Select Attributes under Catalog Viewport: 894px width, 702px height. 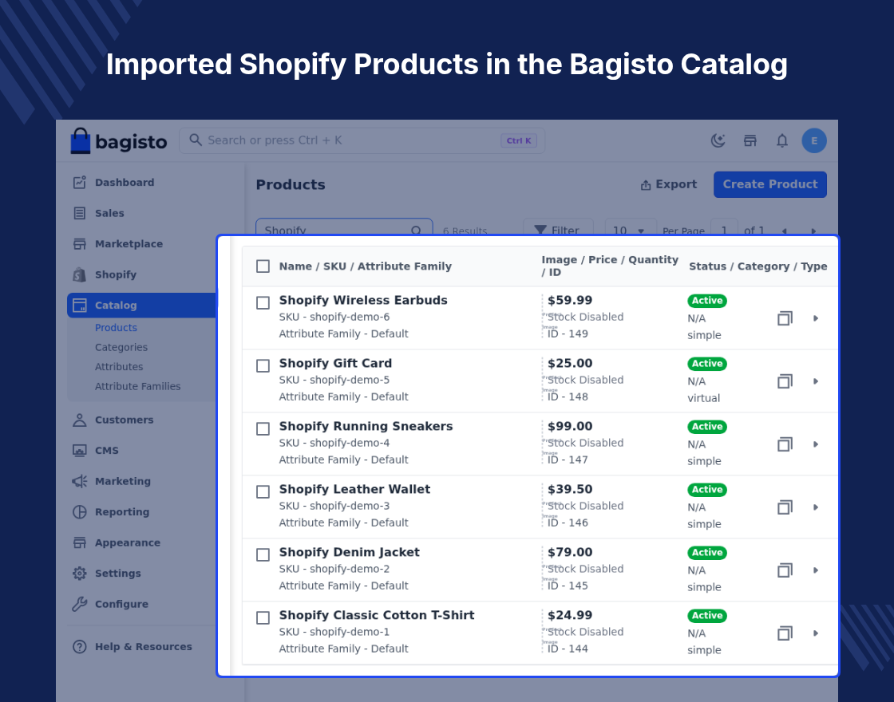tap(119, 366)
